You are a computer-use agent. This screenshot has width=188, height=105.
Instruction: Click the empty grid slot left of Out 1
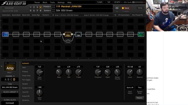[130, 34]
